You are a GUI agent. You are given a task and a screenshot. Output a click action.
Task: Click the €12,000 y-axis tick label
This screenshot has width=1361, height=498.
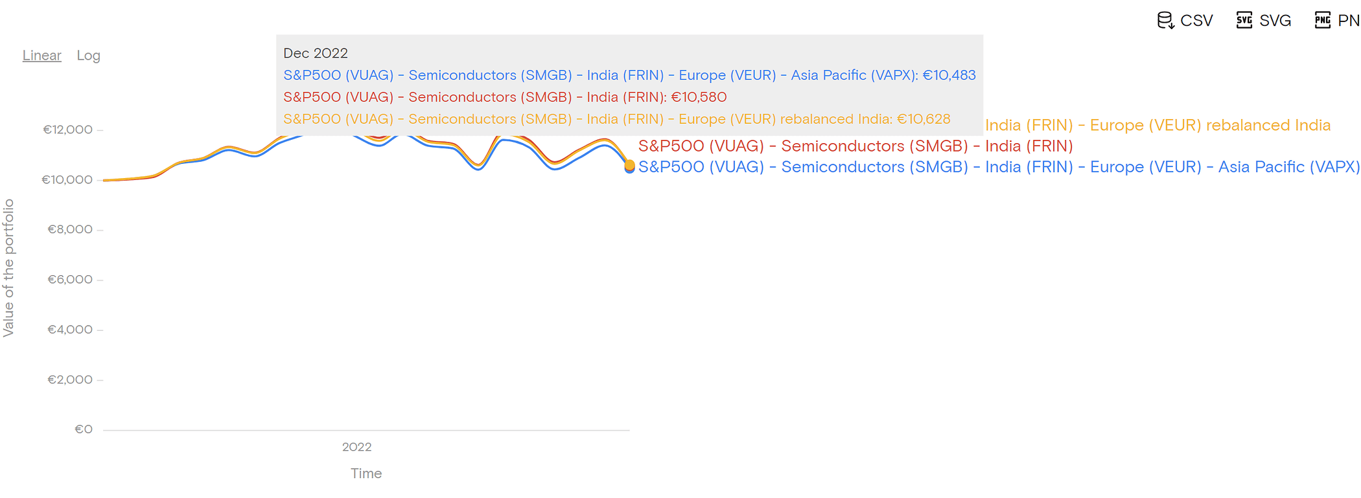point(67,130)
